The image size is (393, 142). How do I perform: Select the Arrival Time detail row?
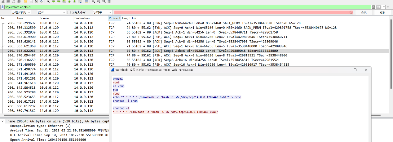(x=59, y=131)
